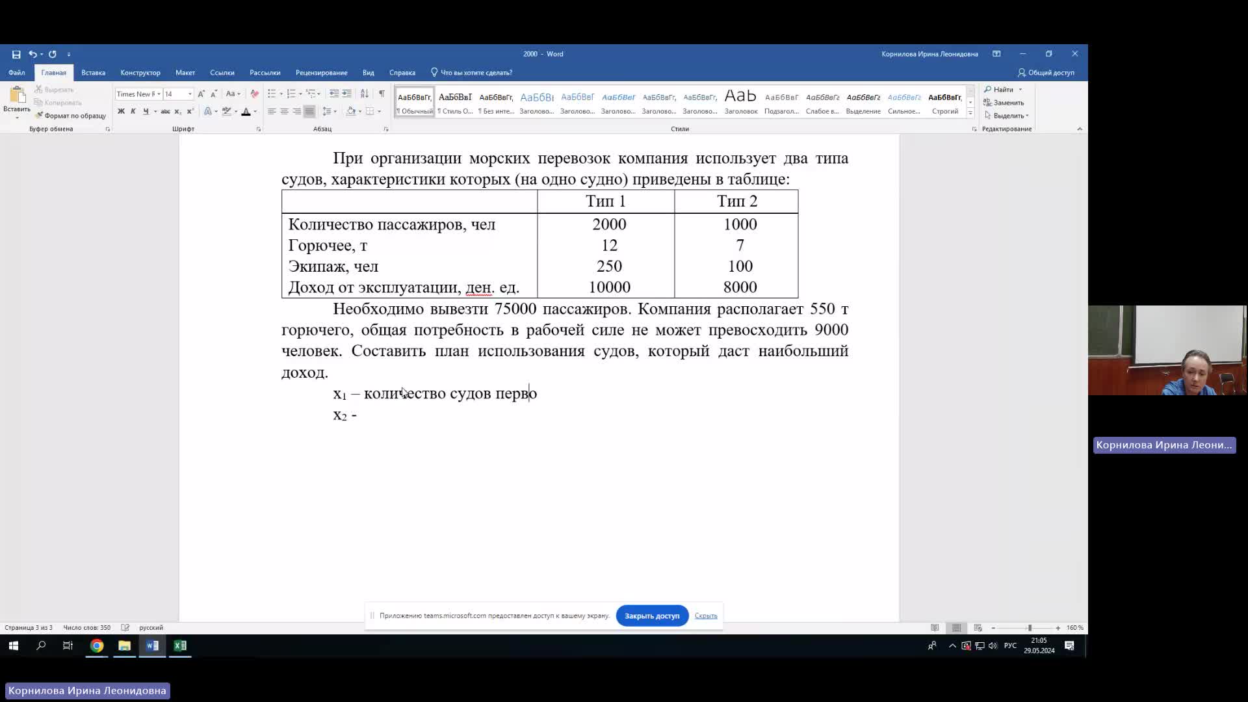Toggle Justify alignment
The height and width of the screenshot is (702, 1248).
tap(309, 111)
